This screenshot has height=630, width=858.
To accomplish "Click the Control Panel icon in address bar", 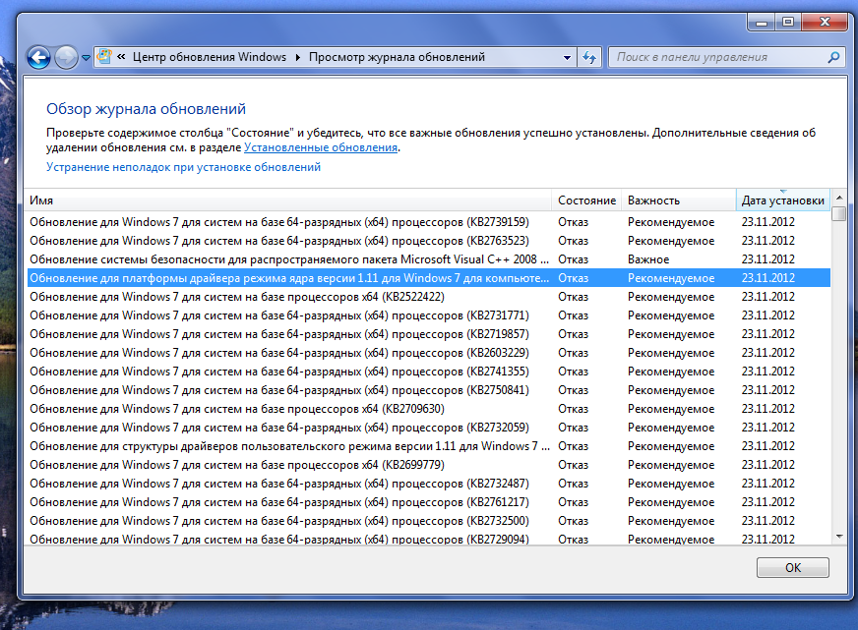I will click(x=104, y=56).
